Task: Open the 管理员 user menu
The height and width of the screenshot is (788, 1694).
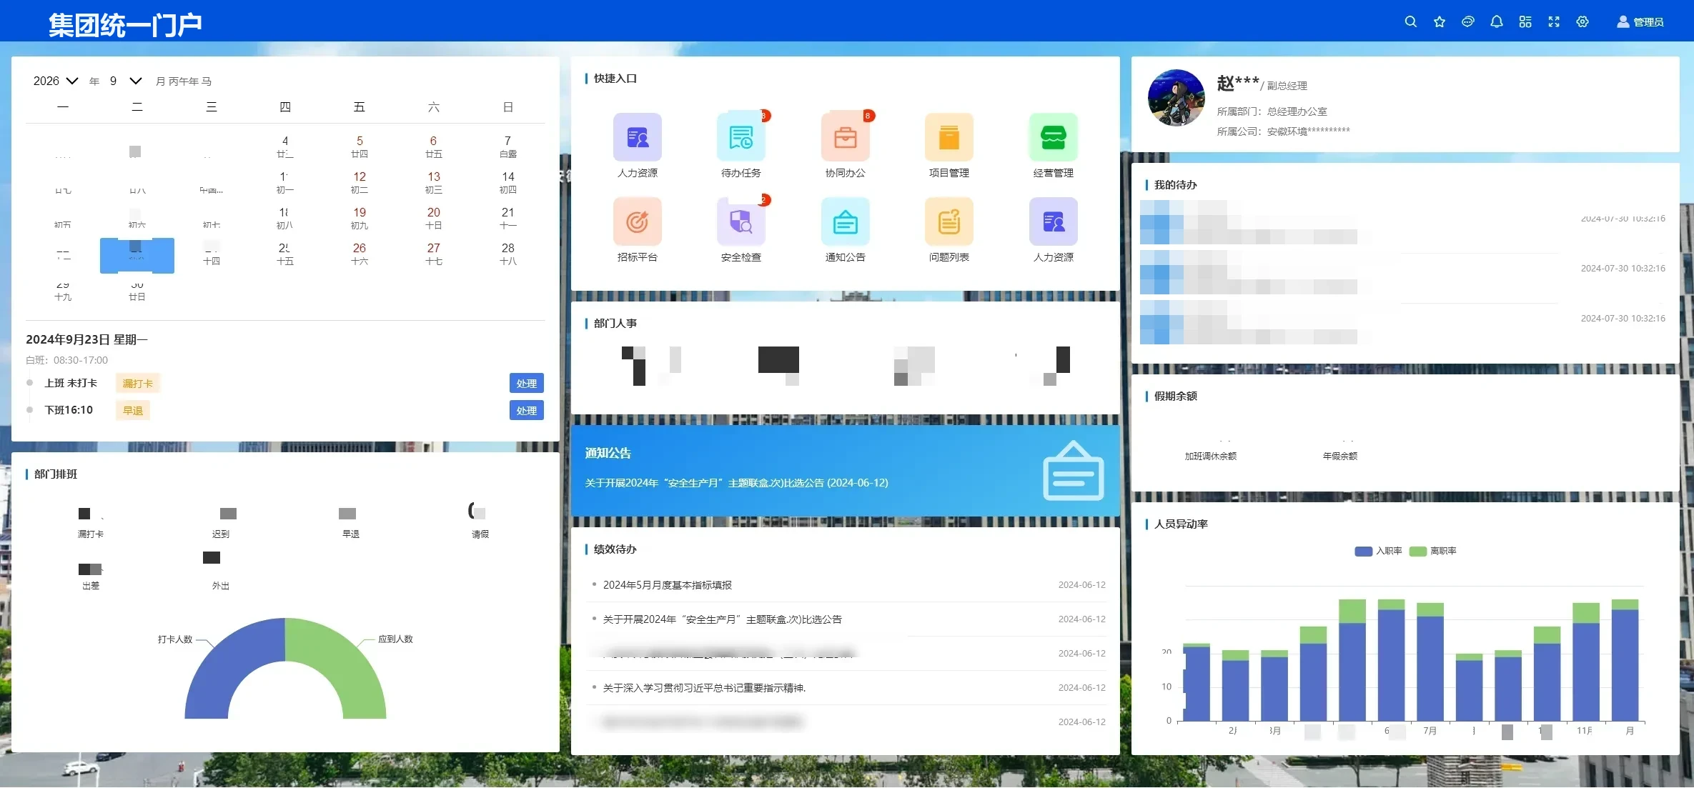Action: pyautogui.click(x=1640, y=22)
